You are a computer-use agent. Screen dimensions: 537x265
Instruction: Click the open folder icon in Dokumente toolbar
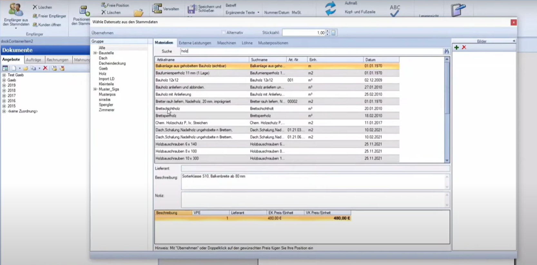(25, 68)
